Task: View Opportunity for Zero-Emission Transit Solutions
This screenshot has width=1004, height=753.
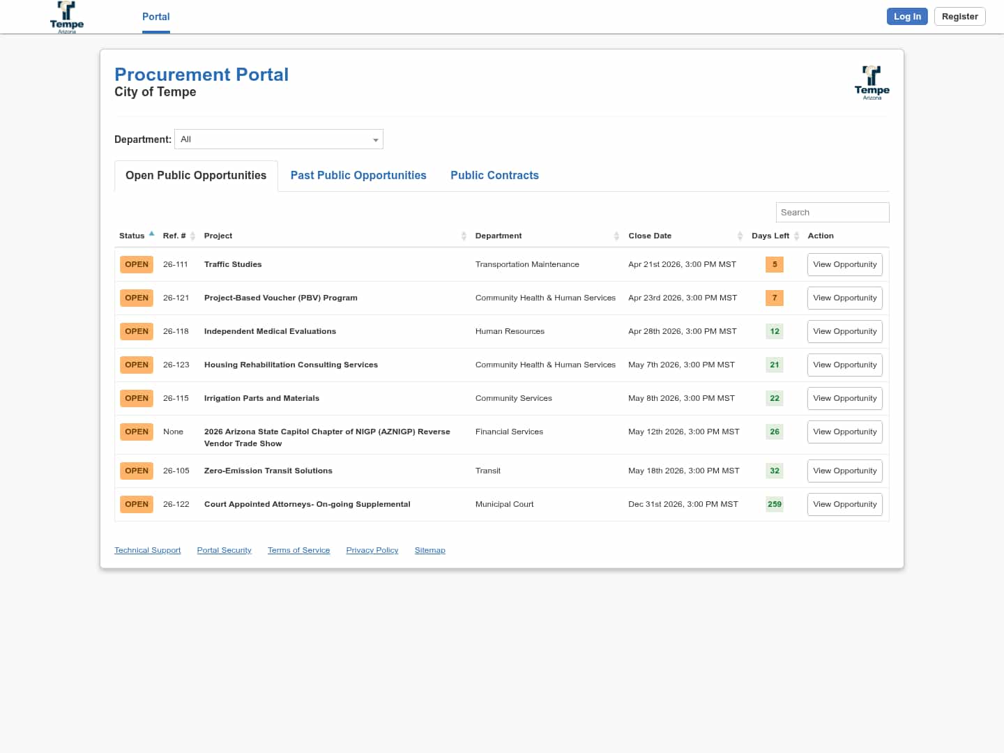Action: coord(844,471)
